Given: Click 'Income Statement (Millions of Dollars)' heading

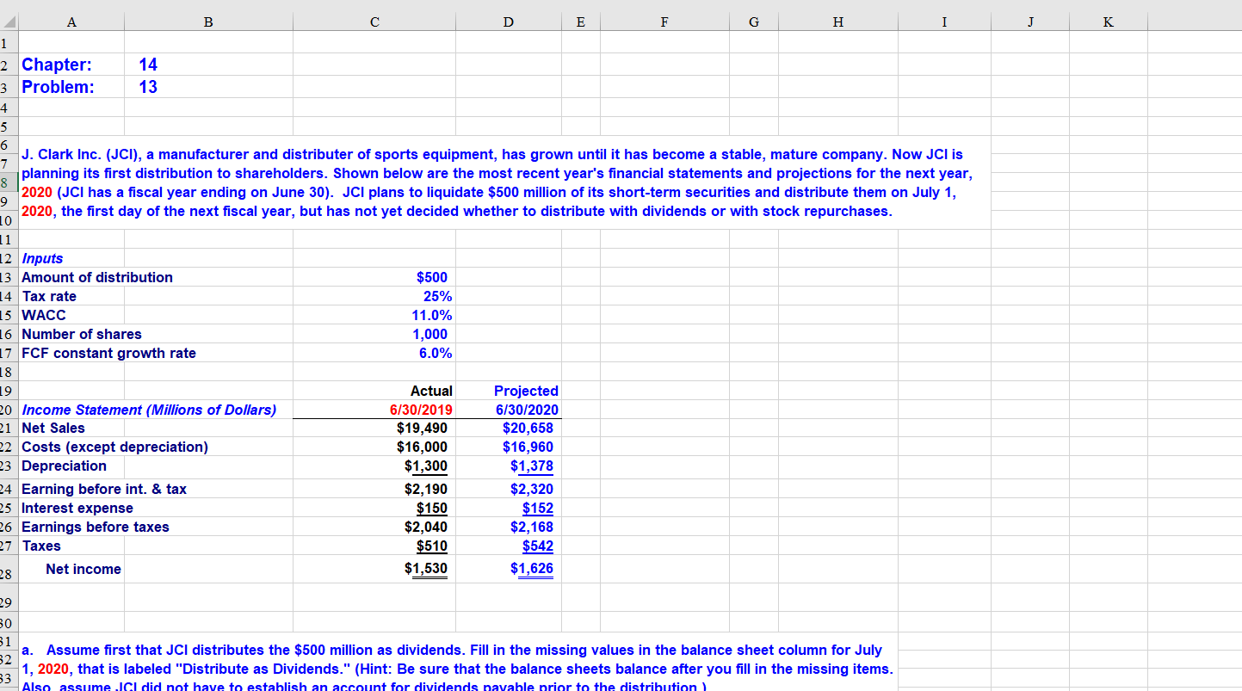Looking at the screenshot, I should coord(149,410).
